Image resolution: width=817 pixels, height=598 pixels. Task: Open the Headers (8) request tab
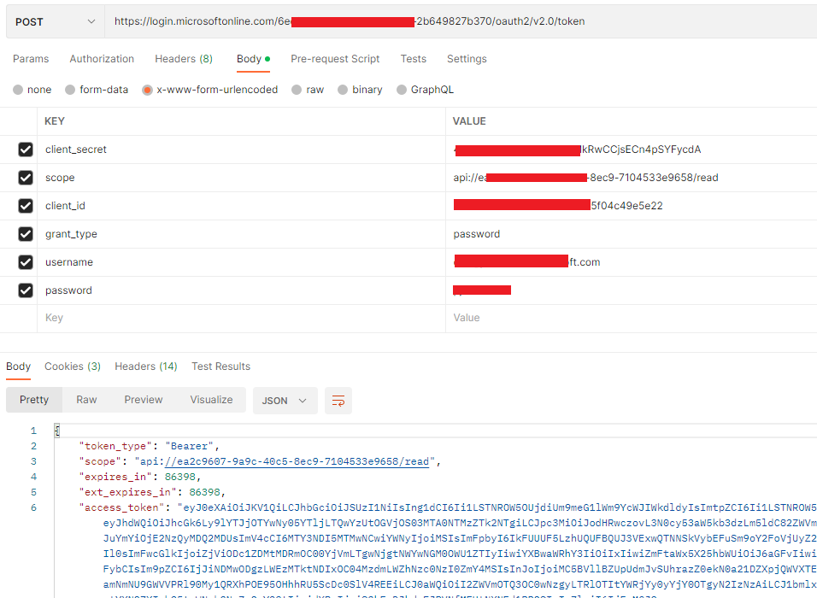click(183, 59)
